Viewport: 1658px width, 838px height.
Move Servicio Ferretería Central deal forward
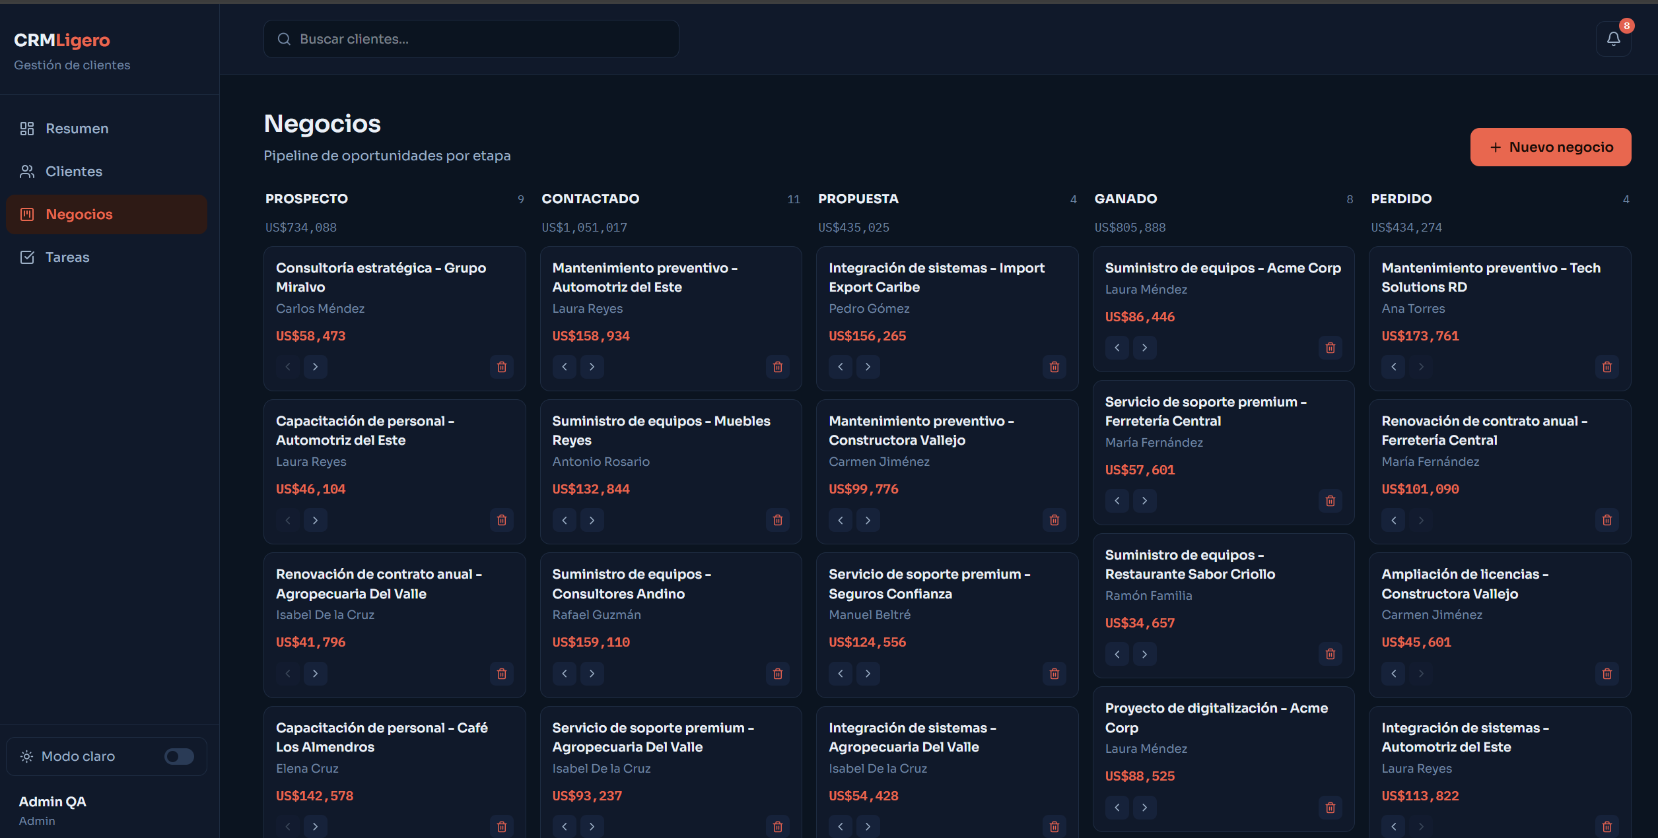tap(1145, 501)
